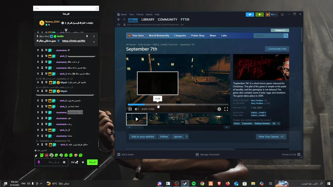Open Brave browser from the taskbar
The height and width of the screenshot is (187, 333).
coord(219,184)
